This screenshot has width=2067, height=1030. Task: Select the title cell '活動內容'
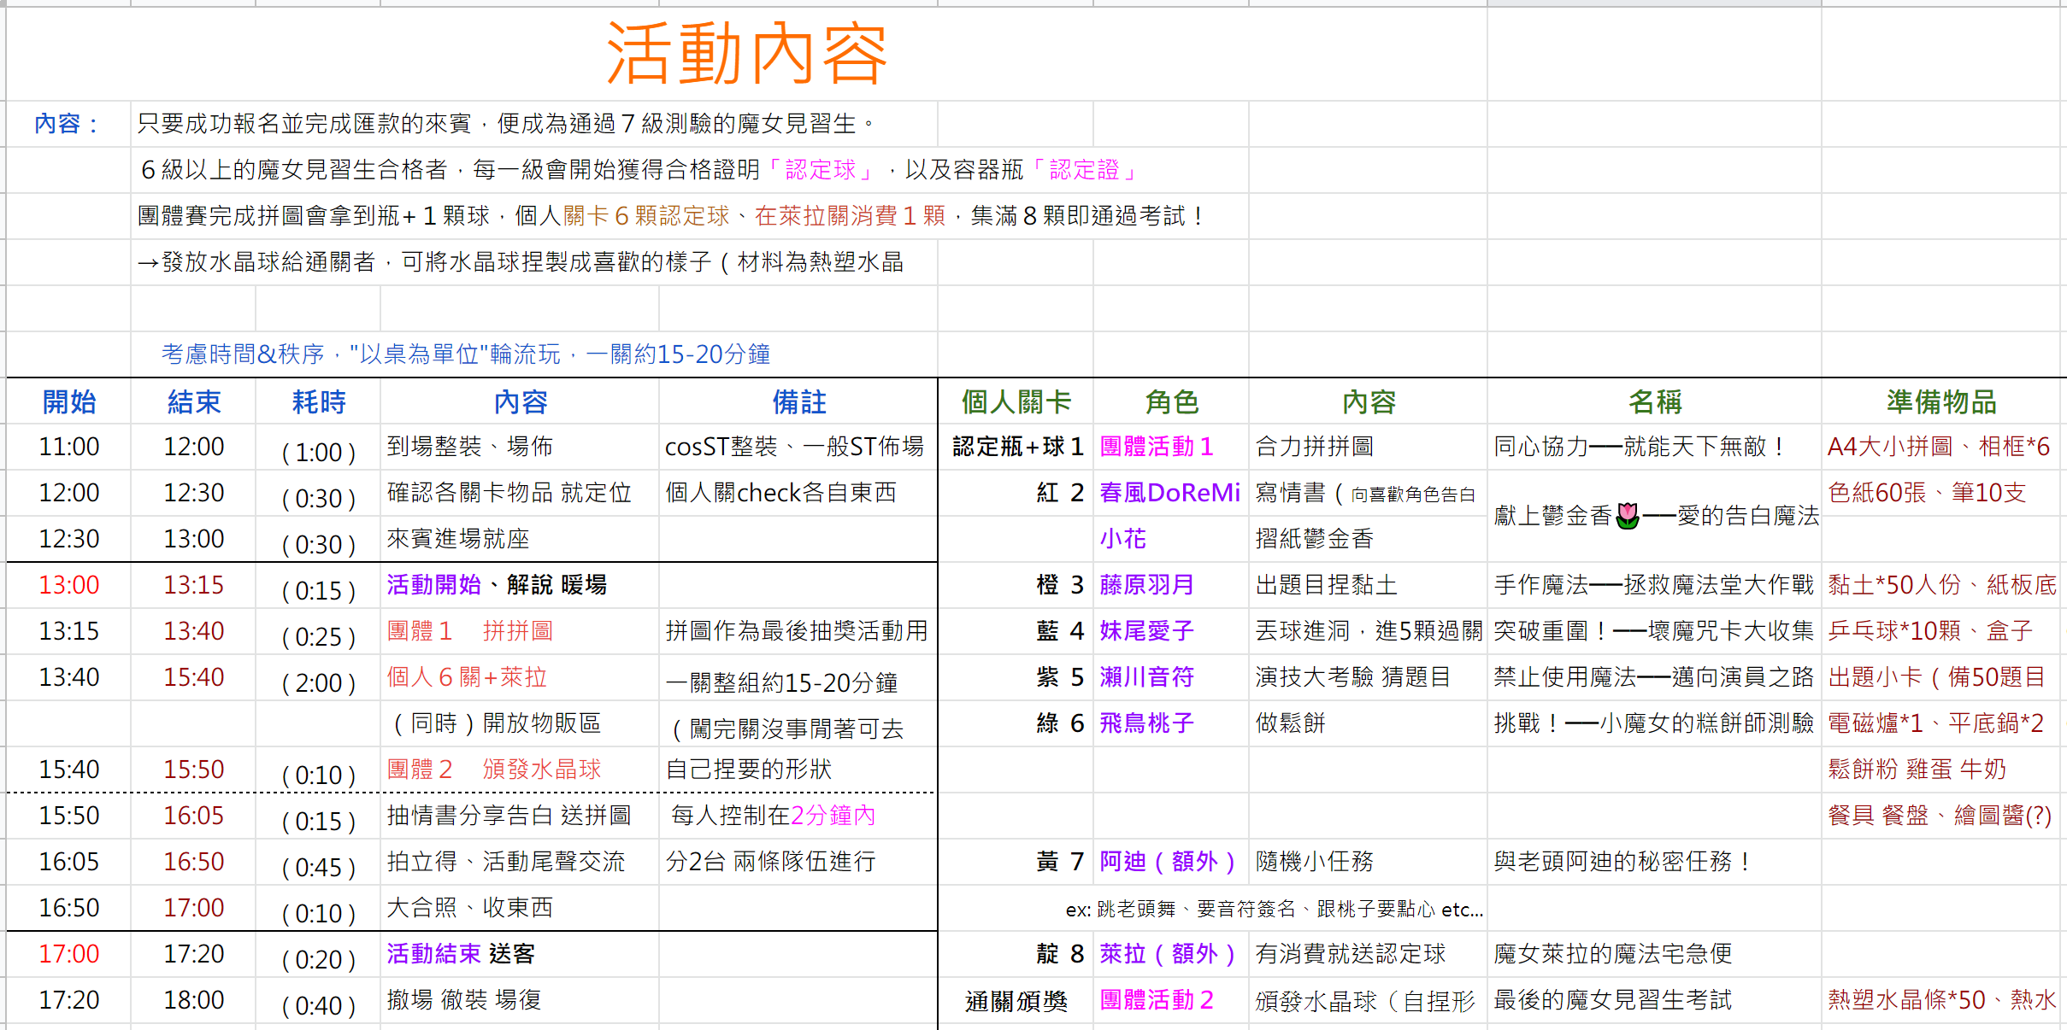click(x=747, y=54)
